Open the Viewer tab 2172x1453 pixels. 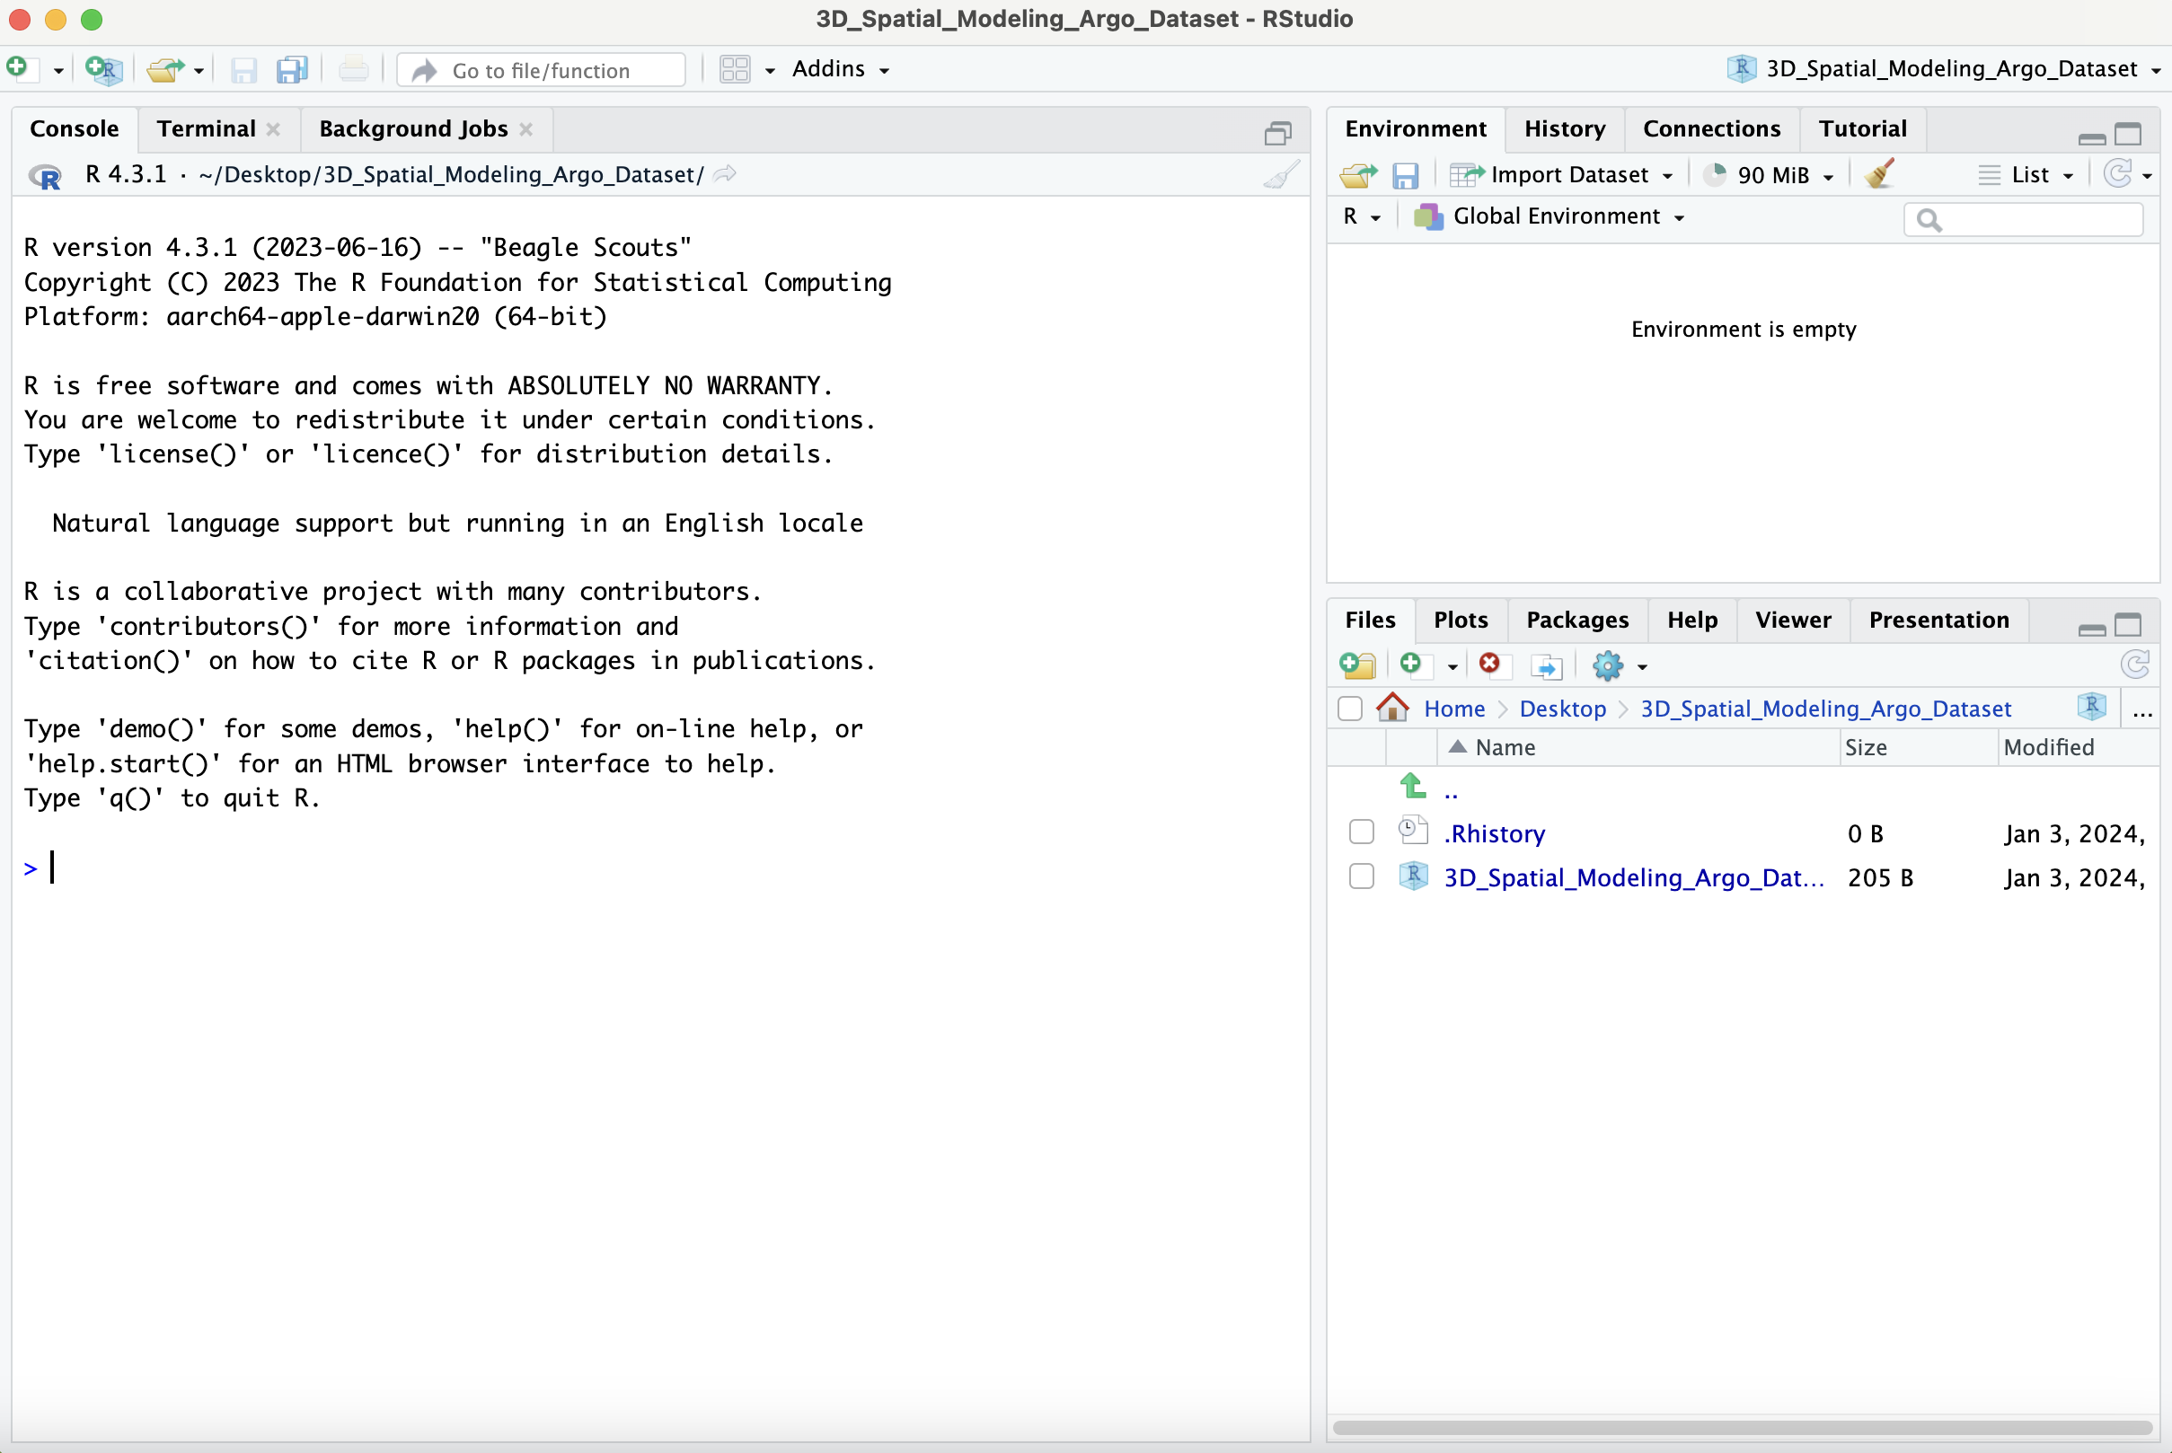tap(1793, 620)
